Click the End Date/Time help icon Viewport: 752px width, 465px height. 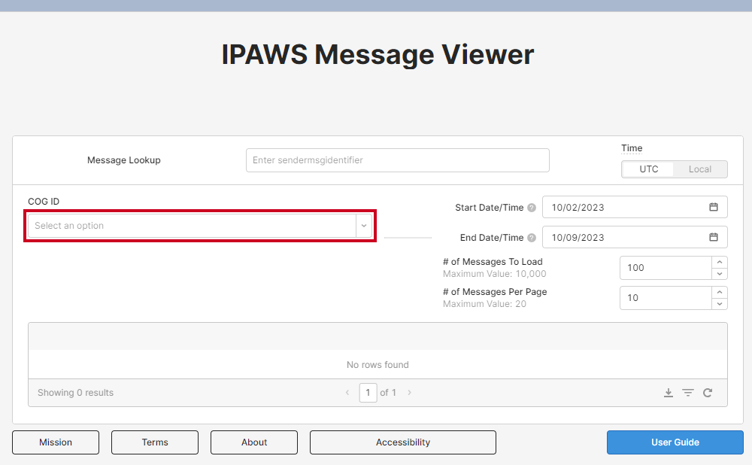tap(532, 238)
